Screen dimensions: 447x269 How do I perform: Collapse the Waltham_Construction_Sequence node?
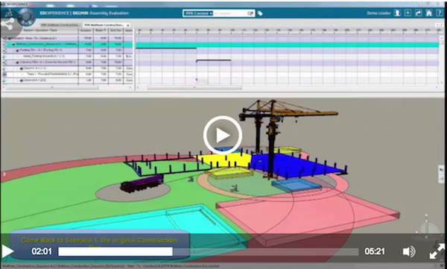(13, 44)
